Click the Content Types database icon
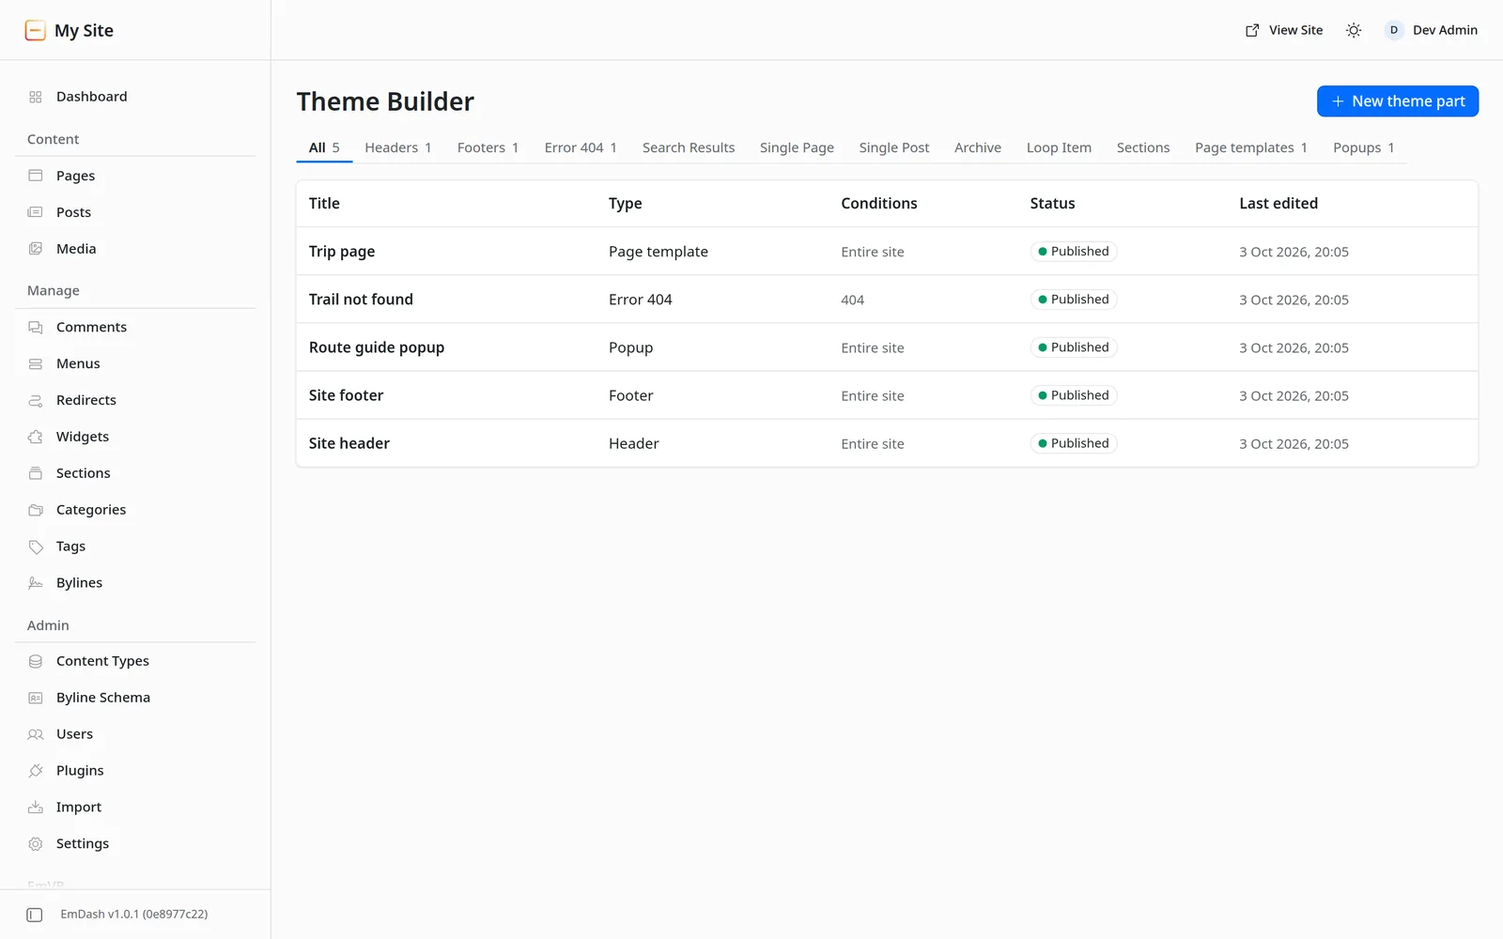Screen dimensions: 1503x939 36,661
